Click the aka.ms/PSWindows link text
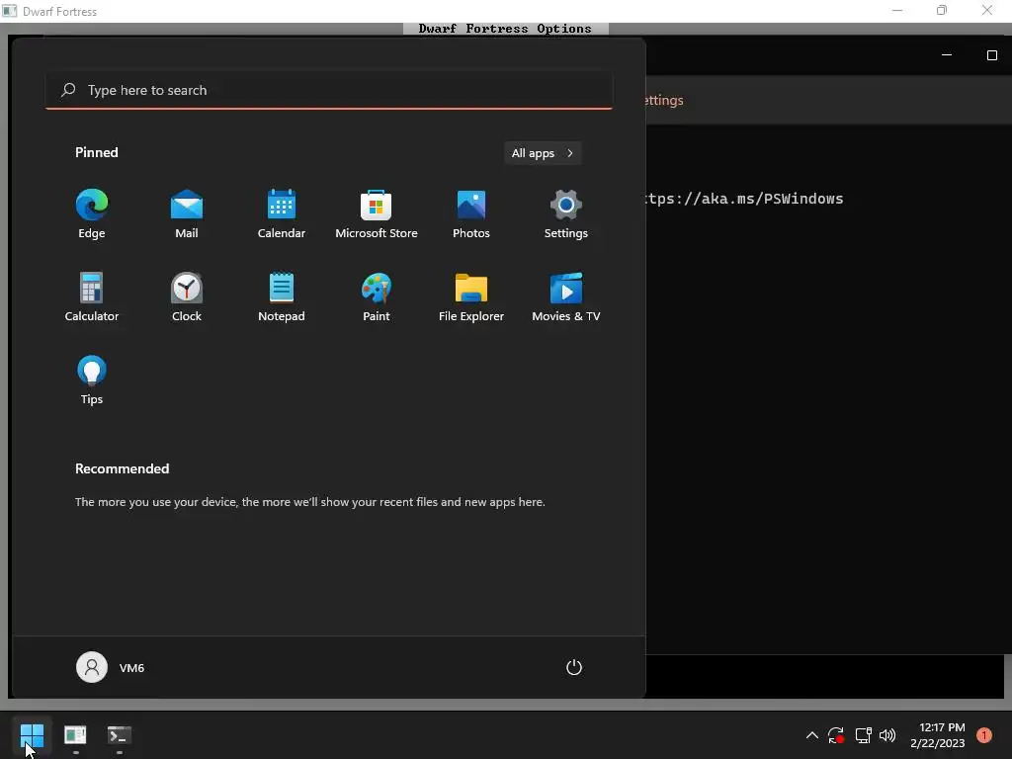1012x759 pixels. 744,199
